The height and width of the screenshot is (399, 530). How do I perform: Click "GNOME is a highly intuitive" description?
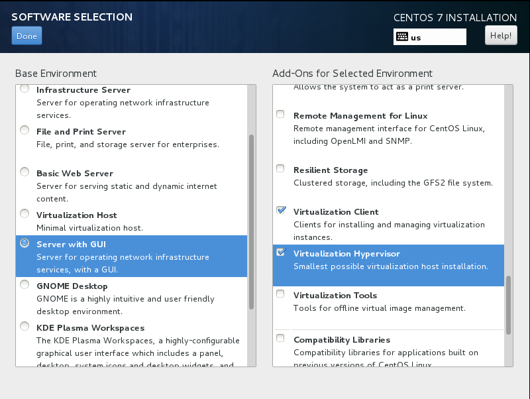125,305
